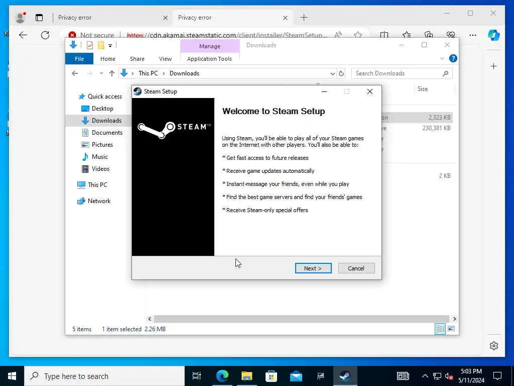
Task: Open Copilot in Edge sidebar
Action: click(494, 35)
